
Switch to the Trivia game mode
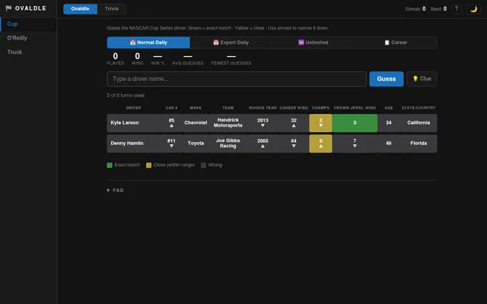112,8
